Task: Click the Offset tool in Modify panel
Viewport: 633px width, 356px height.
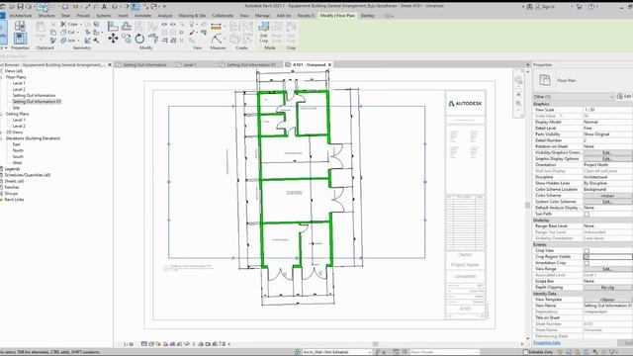Action: pyautogui.click(x=127, y=27)
